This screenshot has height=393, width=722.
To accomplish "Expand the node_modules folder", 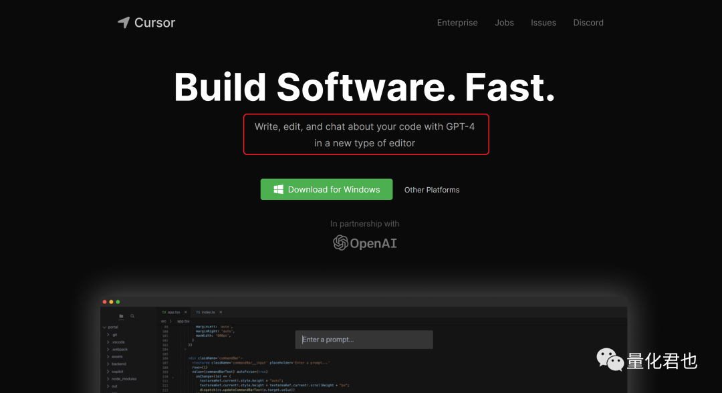I will [x=108, y=379].
